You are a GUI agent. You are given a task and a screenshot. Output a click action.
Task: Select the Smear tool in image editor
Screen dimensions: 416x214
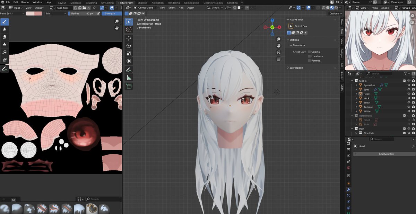click(x=5, y=37)
